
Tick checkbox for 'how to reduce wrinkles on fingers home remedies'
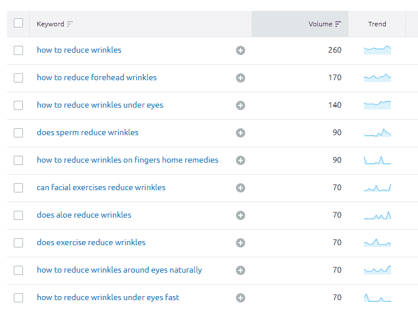[x=18, y=160]
